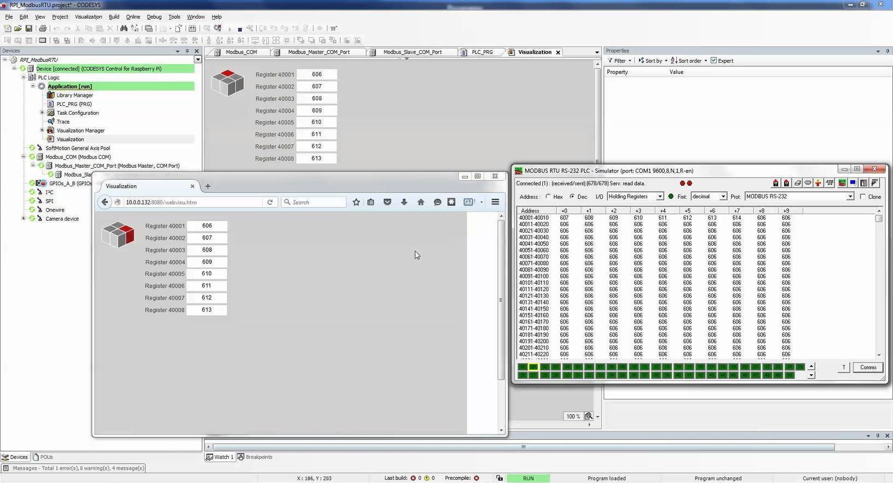893x483 pixels.
Task: Select the Hex address radio button
Action: 548,197
